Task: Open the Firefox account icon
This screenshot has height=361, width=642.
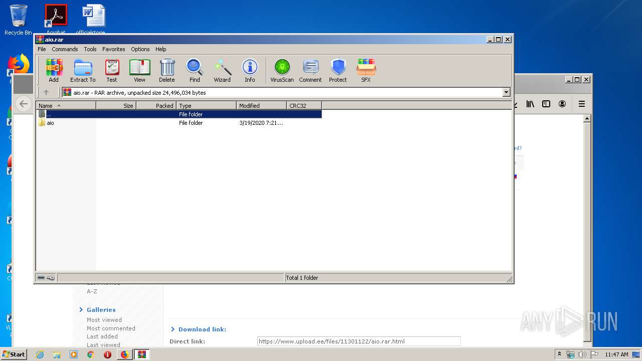Action: (x=562, y=104)
